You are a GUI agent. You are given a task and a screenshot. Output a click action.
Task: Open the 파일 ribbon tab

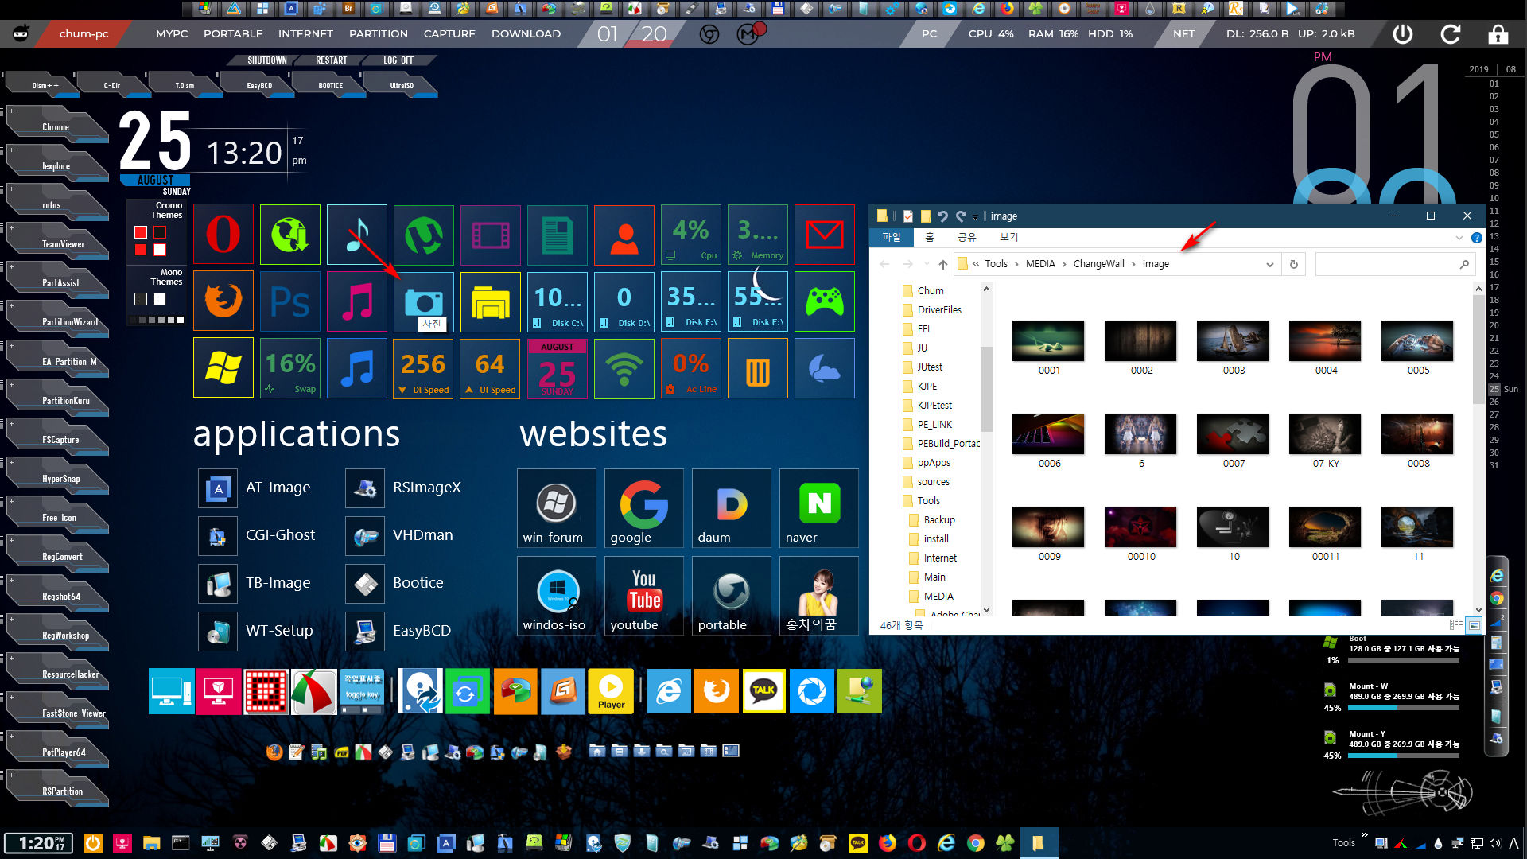tap(892, 237)
